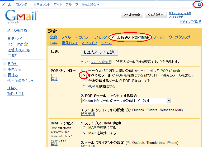The image size is (203, 147).
Task: Open ドメインの管理 link
Action: point(190,22)
